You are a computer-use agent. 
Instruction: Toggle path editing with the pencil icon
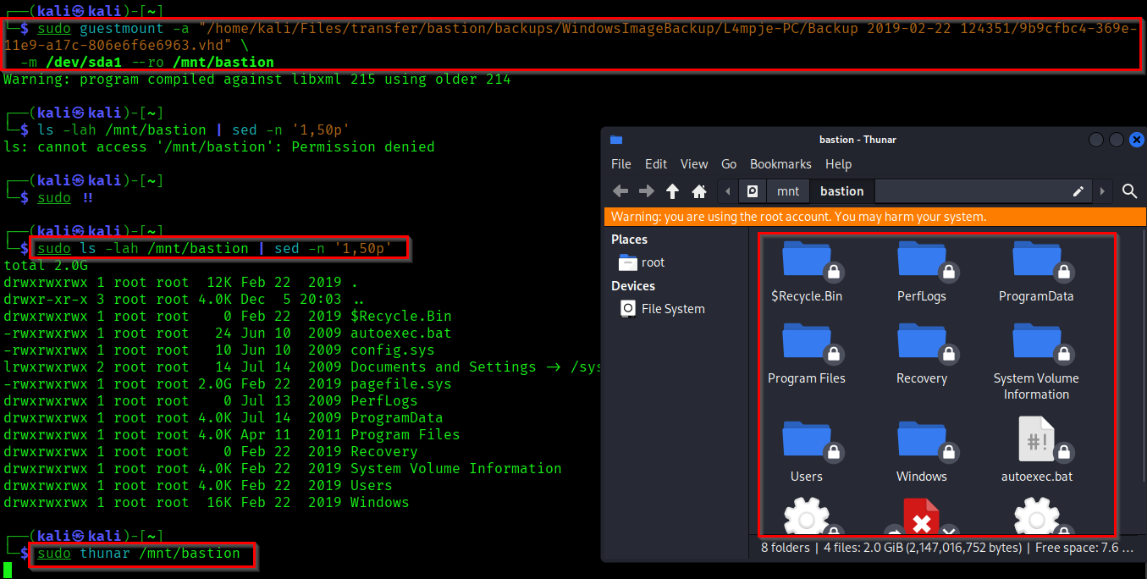tap(1078, 191)
